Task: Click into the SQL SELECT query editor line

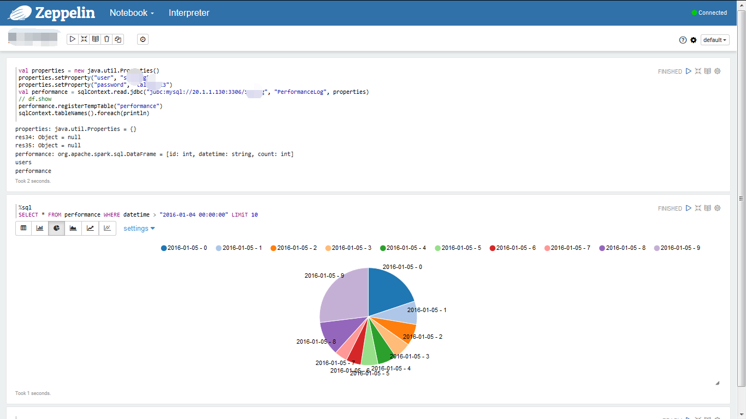Action: 138,214
